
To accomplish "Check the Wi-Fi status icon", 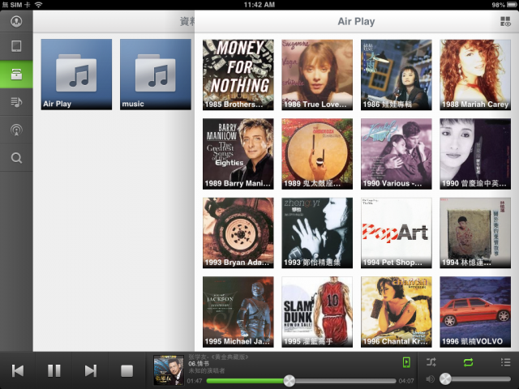I will [x=39, y=5].
